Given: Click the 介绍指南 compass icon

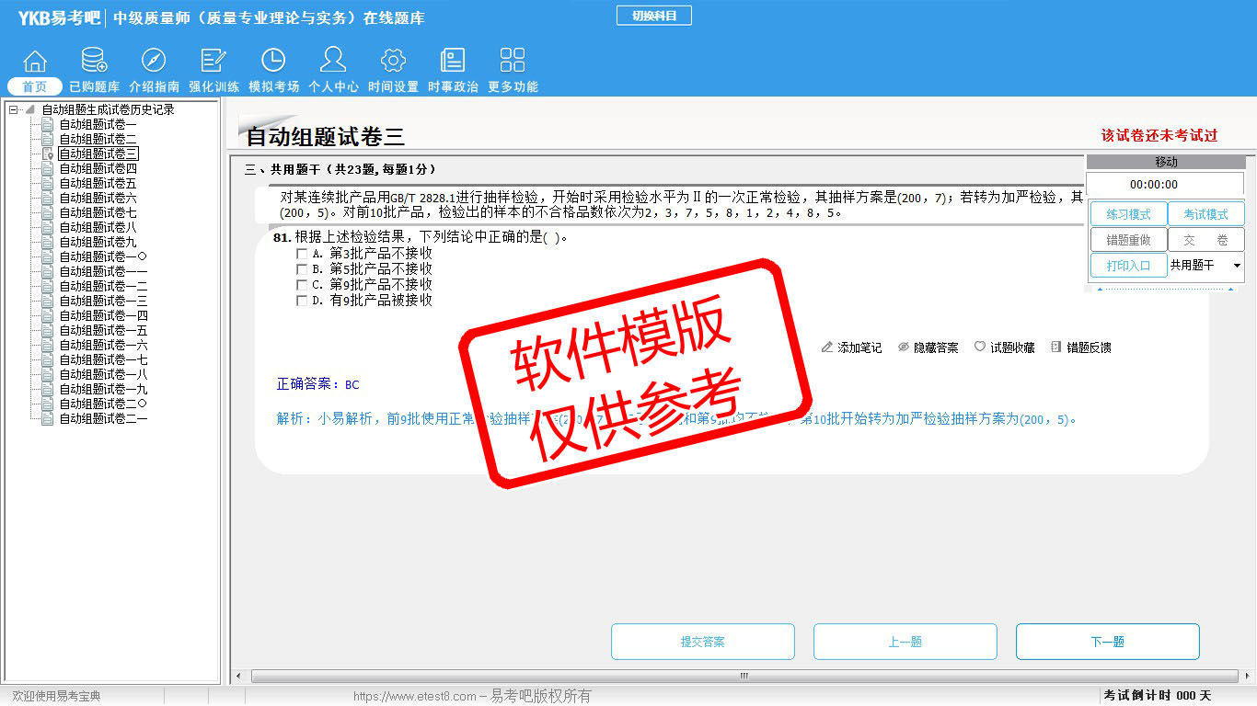Looking at the screenshot, I should coord(154,62).
